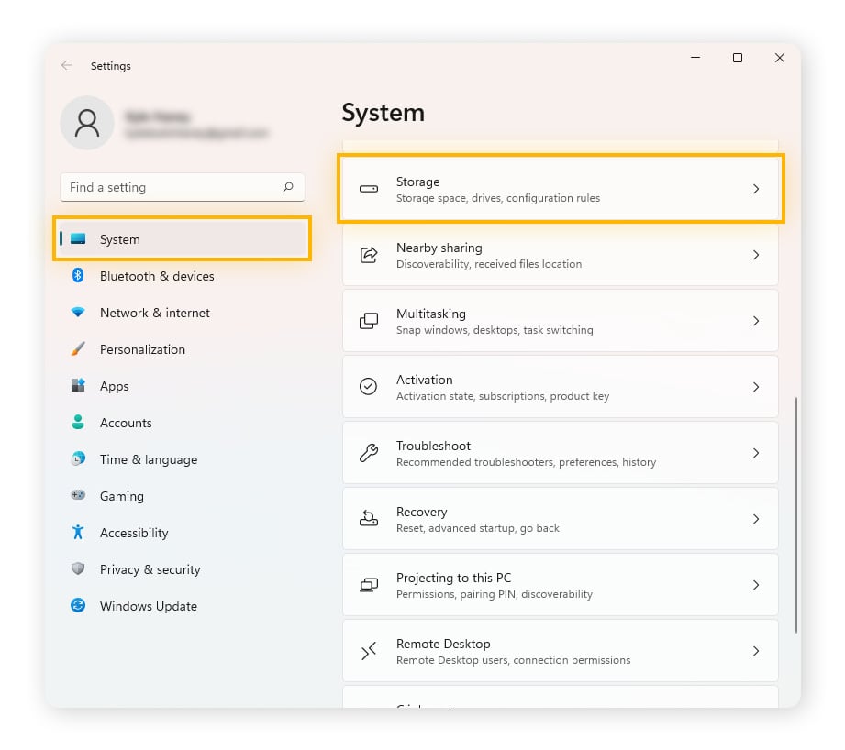This screenshot has height=750, width=845.
Task: Click the Nearby sharing icon
Action: (x=369, y=255)
